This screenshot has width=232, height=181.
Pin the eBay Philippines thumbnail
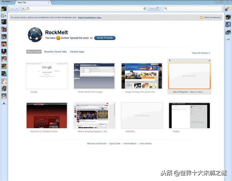point(170,60)
